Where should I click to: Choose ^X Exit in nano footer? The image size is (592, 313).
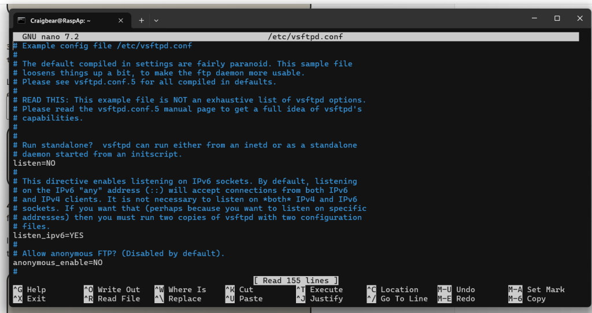pyautogui.click(x=29, y=299)
